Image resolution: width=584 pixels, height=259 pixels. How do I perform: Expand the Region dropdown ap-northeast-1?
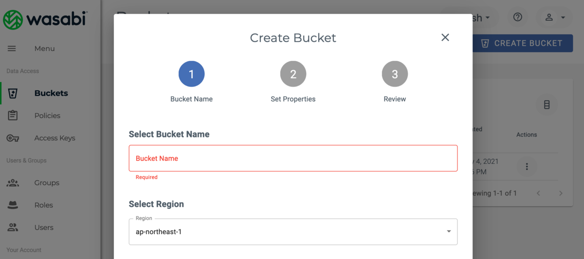tap(293, 232)
